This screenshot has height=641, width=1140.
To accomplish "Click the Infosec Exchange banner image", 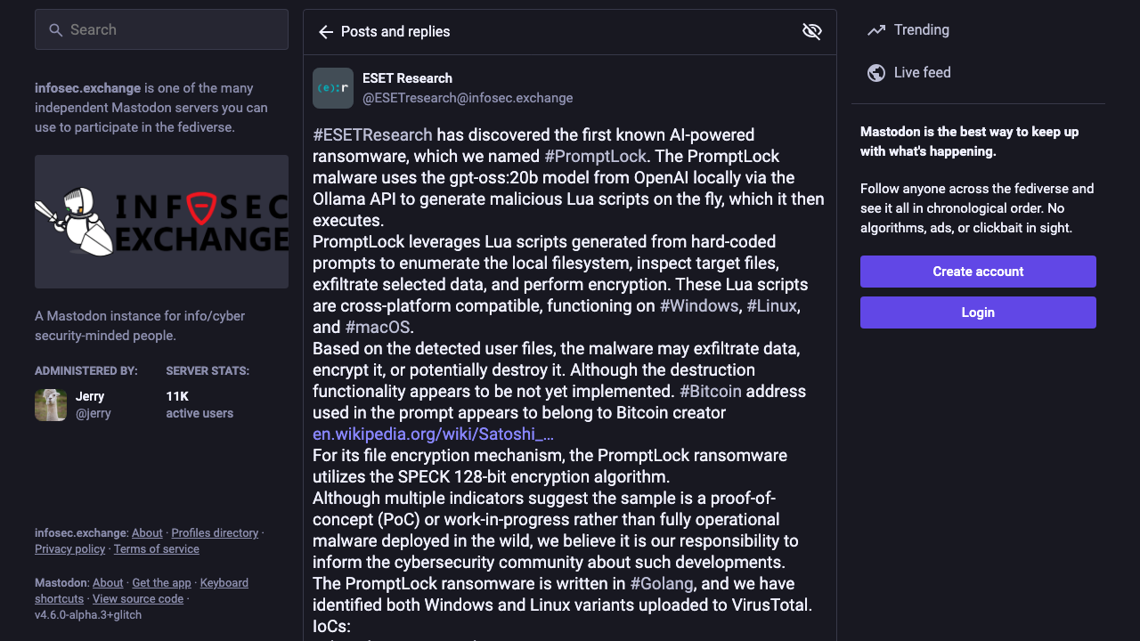I will 161,222.
